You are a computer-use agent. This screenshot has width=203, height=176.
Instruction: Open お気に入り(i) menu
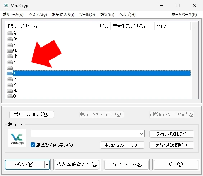[x=63, y=15]
